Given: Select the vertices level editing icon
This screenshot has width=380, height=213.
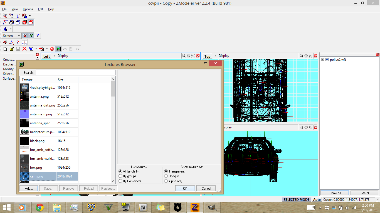Looking at the screenshot, I should pos(5,22).
